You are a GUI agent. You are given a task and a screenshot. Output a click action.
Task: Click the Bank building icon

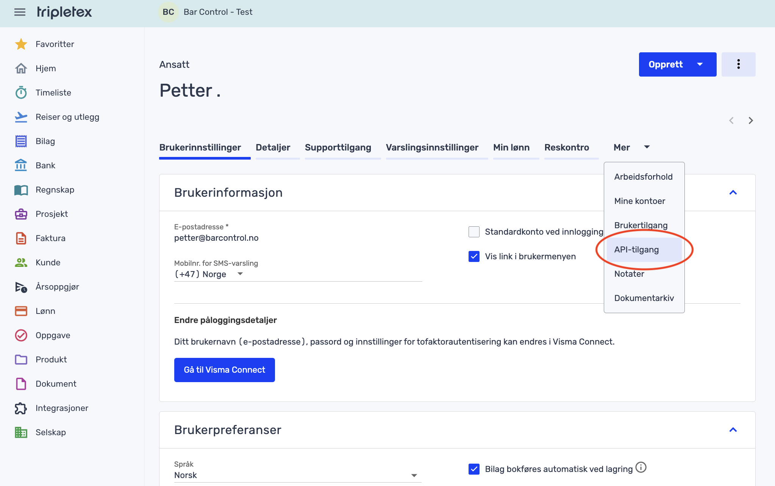pos(21,165)
